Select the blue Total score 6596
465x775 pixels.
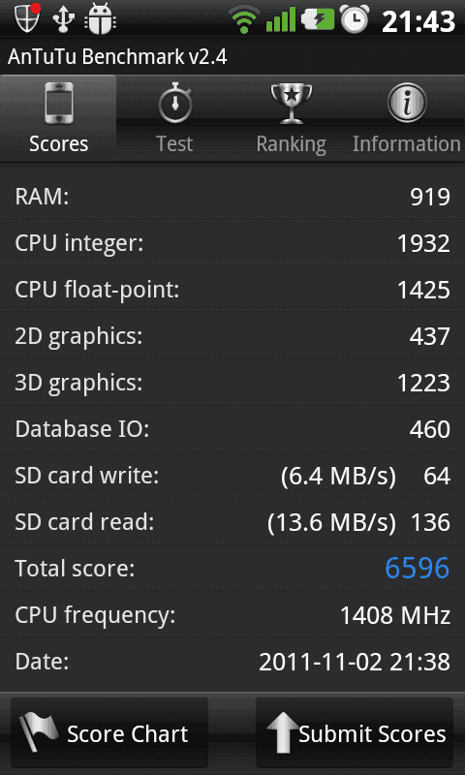pos(418,568)
